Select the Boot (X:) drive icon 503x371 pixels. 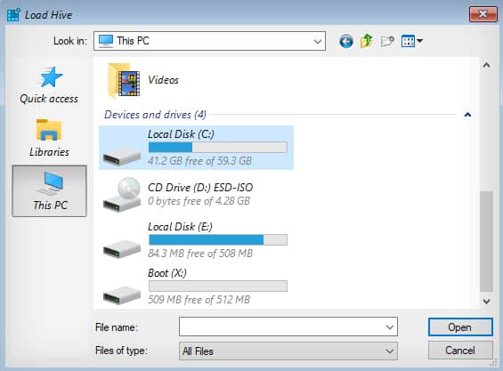click(x=122, y=295)
